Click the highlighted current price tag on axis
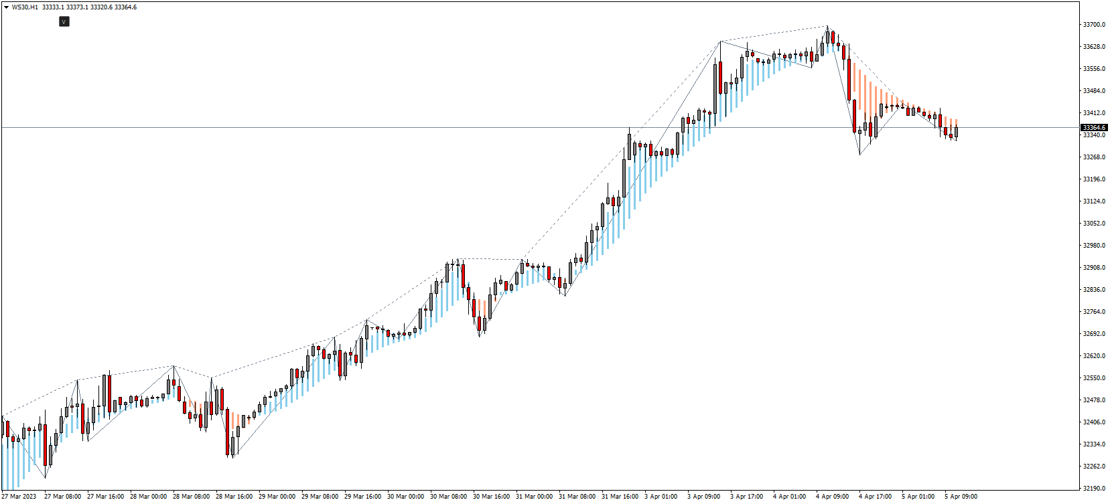The height and width of the screenshot is (504, 1110). 1095,127
